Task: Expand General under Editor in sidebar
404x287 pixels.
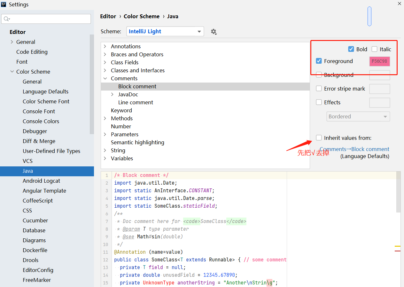Action: [x=12, y=42]
